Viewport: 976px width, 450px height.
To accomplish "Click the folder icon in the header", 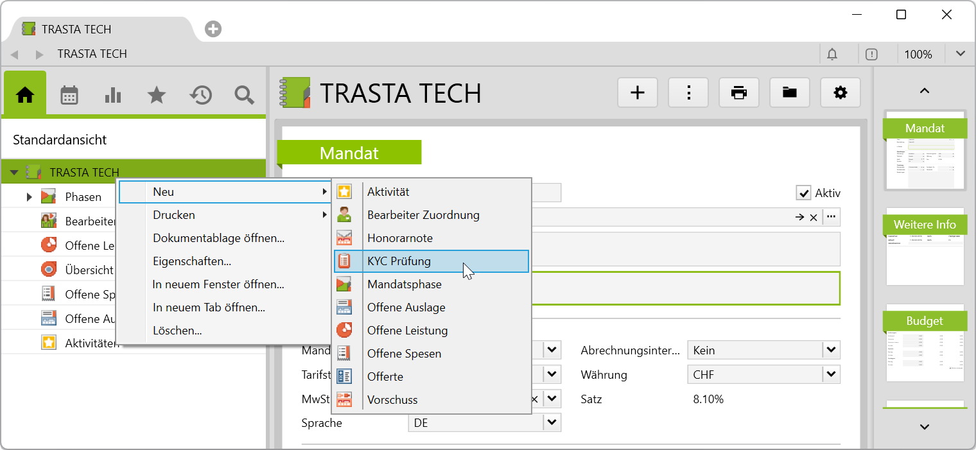I will [x=789, y=93].
